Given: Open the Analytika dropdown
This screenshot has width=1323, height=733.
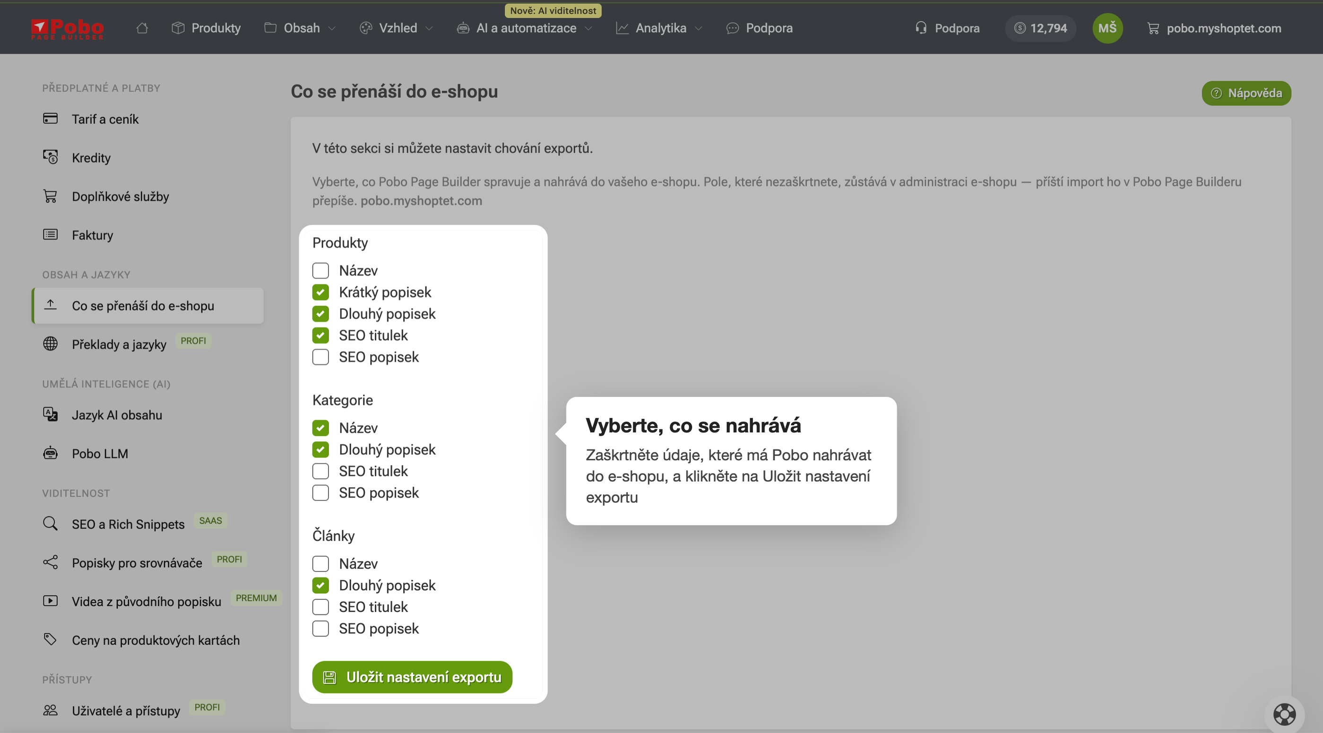Looking at the screenshot, I should pos(659,28).
